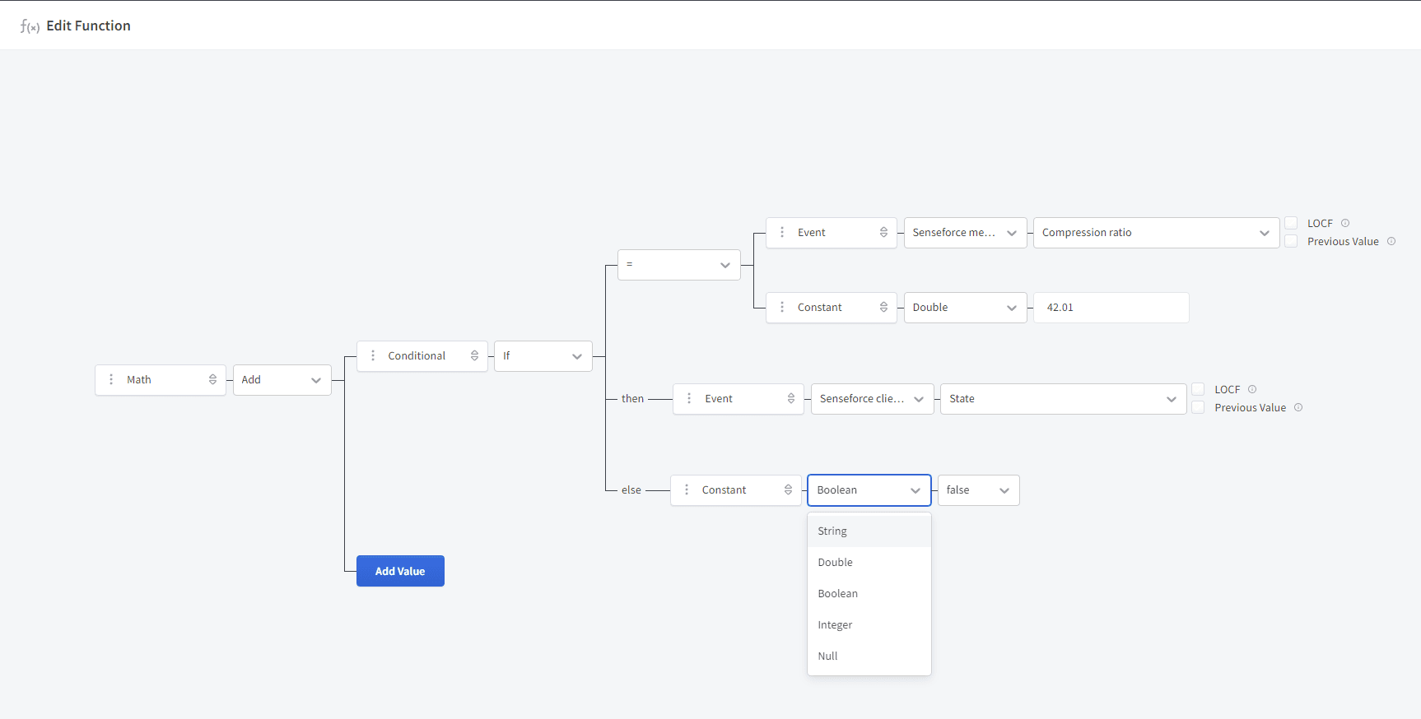Open the equals operator dropdown

[x=679, y=265]
